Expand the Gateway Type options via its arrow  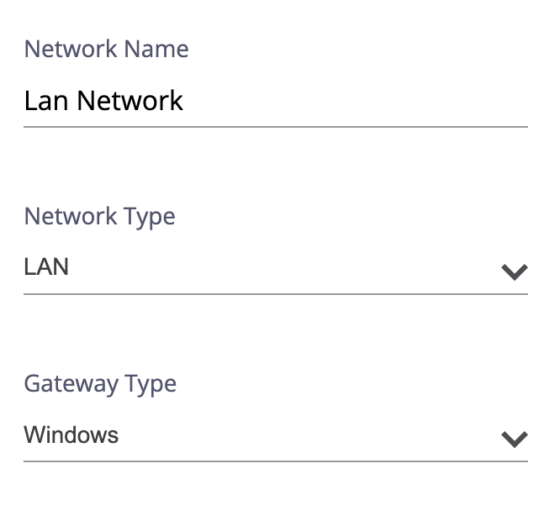point(514,439)
